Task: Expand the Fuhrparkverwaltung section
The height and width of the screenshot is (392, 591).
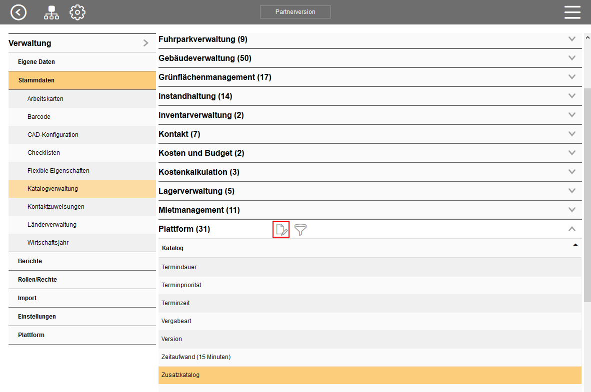Action: pos(572,39)
